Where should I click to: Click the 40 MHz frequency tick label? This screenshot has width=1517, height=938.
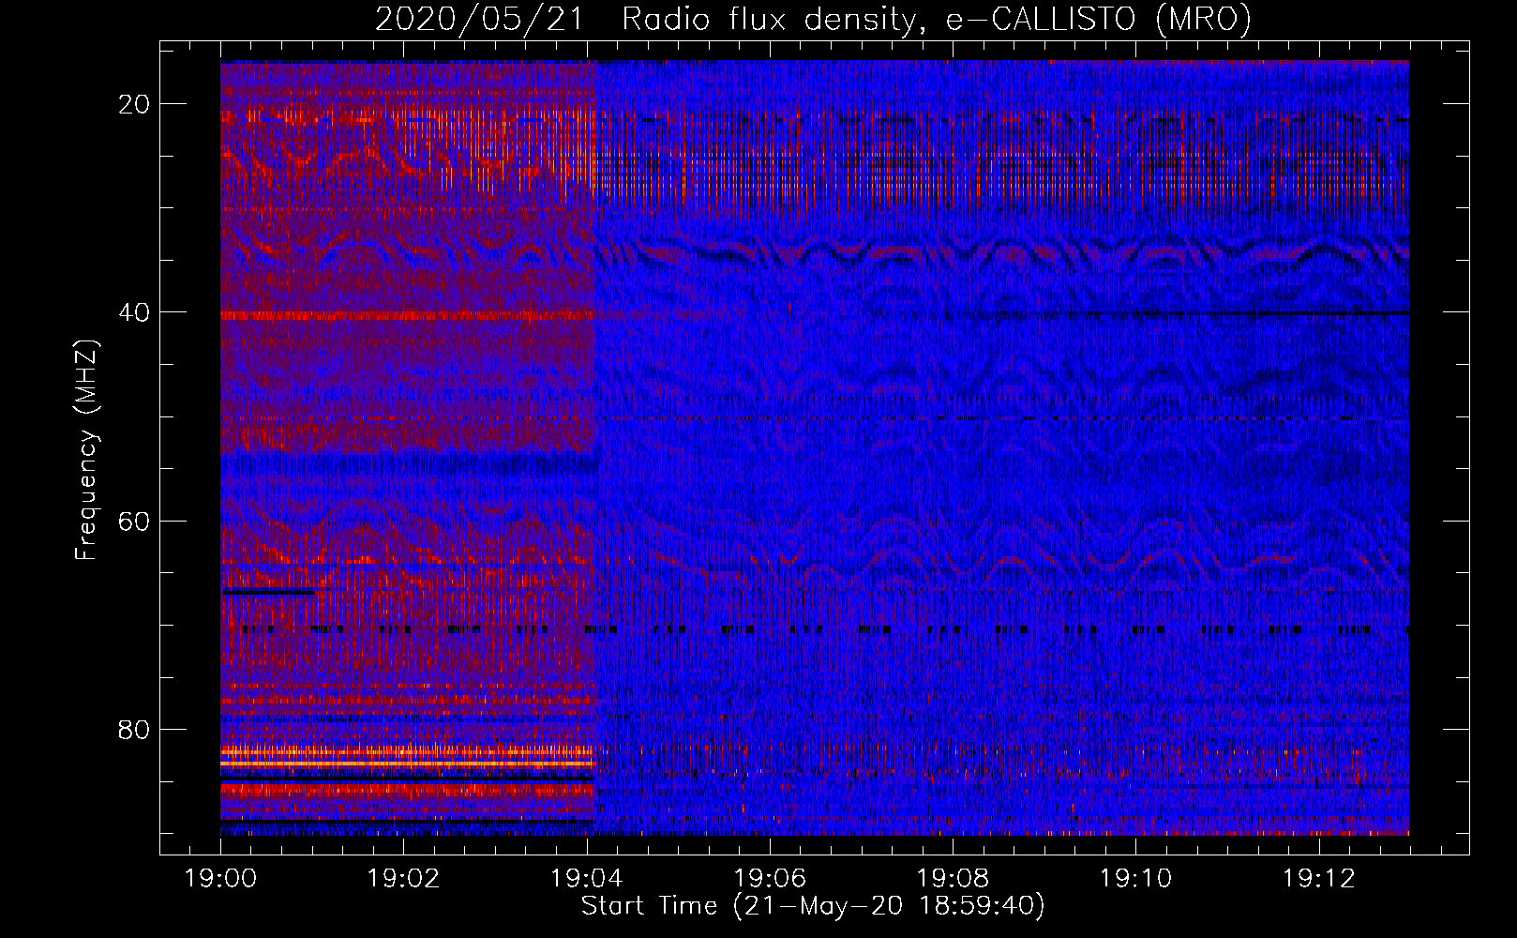135,312
